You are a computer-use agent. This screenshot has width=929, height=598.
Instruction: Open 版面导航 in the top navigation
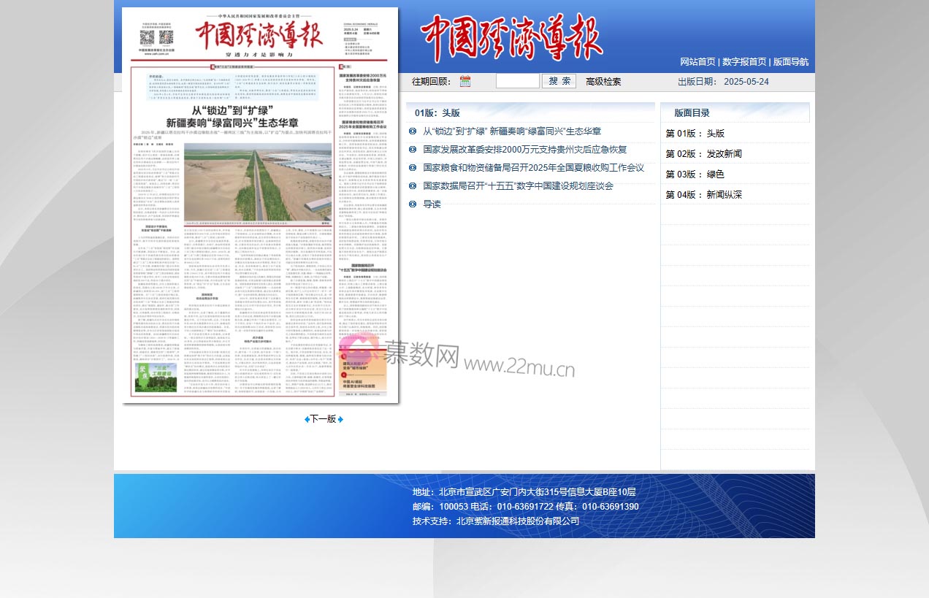point(790,62)
